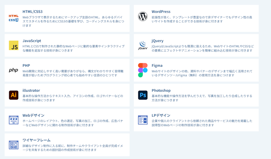The image size is (271, 159).
Task: Click the Illustrator Ai icon
Action: tap(14, 95)
